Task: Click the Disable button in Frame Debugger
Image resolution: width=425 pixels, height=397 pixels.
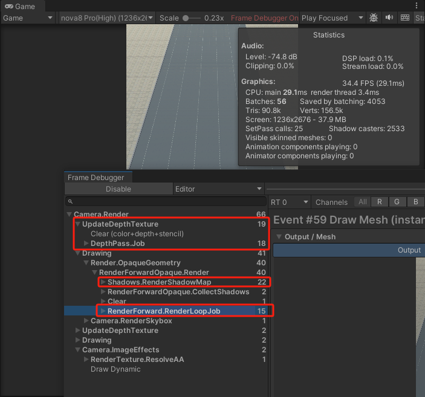Action: click(118, 189)
